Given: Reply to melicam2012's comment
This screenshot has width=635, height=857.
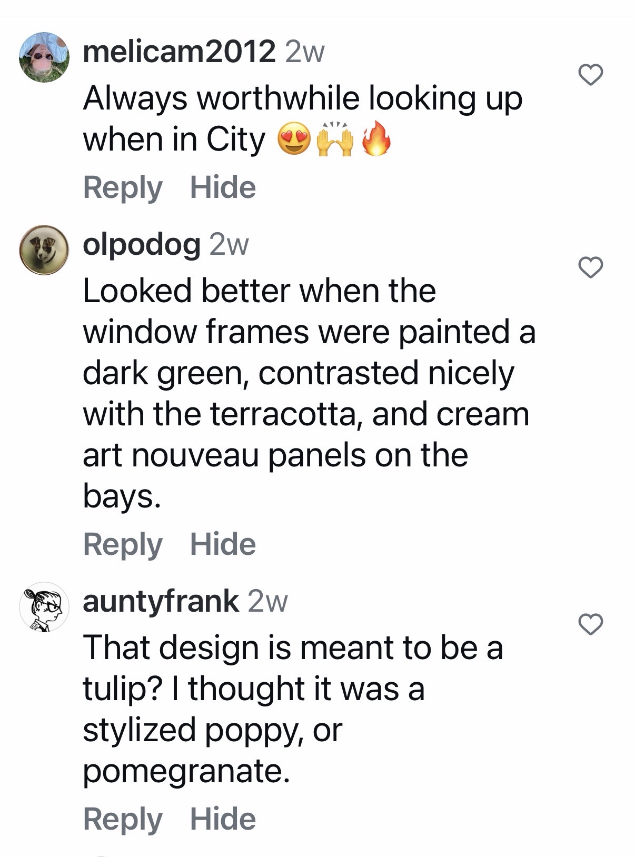Looking at the screenshot, I should click(123, 187).
